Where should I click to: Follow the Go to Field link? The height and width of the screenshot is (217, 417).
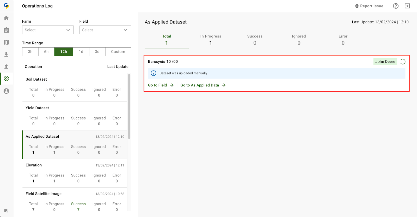[157, 85]
